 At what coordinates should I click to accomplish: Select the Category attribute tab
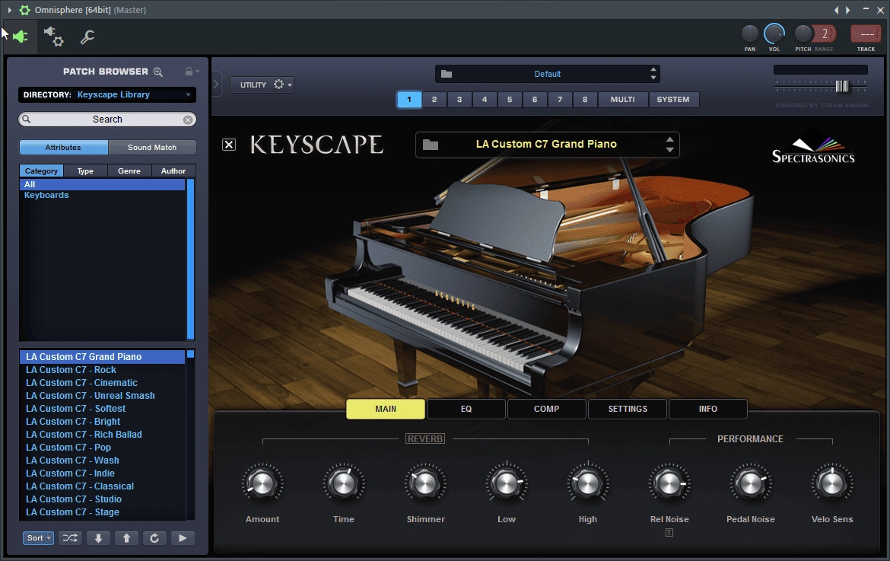41,171
